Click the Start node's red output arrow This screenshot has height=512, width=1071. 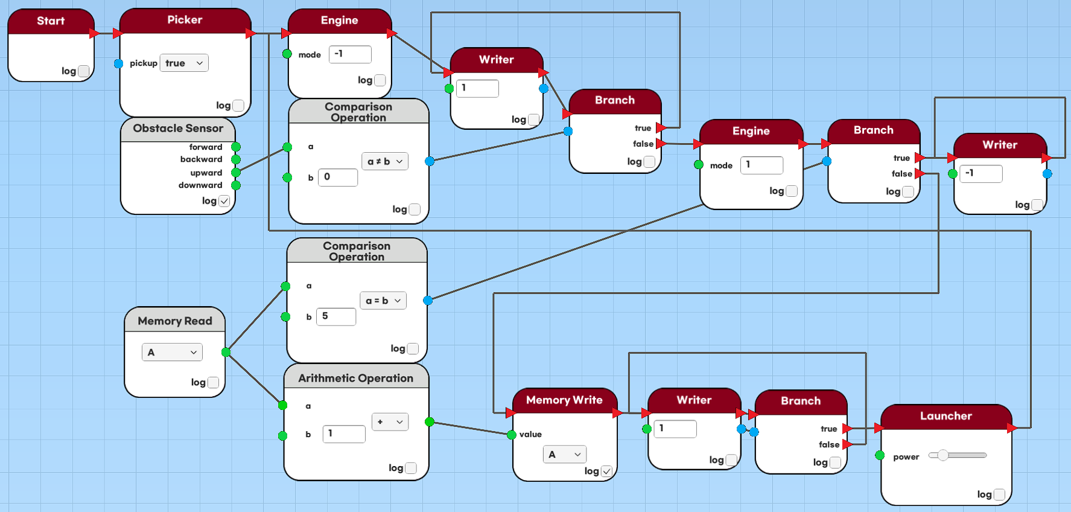pyautogui.click(x=94, y=34)
